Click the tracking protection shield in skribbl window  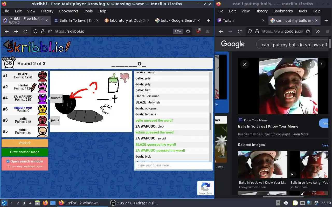[x=36, y=31]
